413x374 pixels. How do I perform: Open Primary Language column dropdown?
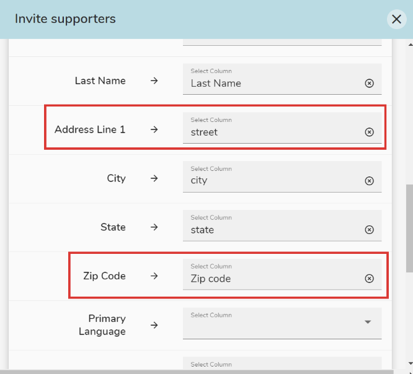click(x=368, y=322)
